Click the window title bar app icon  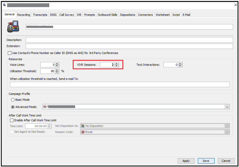pos(4,5)
